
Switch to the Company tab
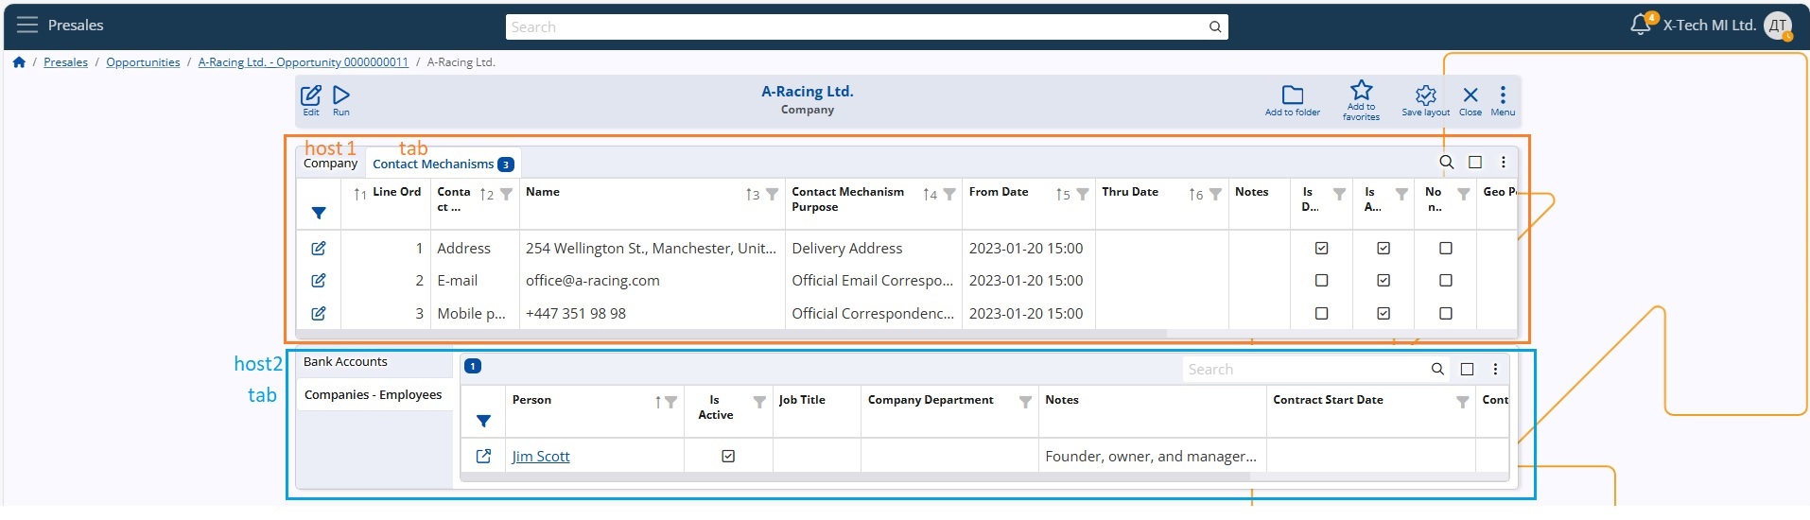pyautogui.click(x=330, y=164)
